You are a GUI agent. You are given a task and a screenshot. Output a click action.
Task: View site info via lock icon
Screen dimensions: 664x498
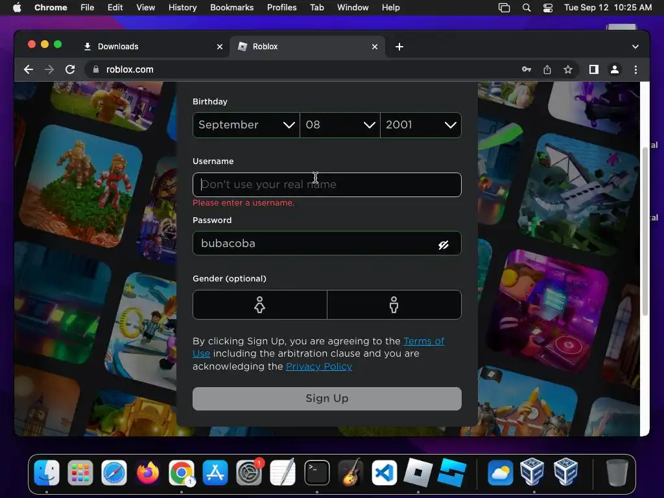pyautogui.click(x=96, y=69)
